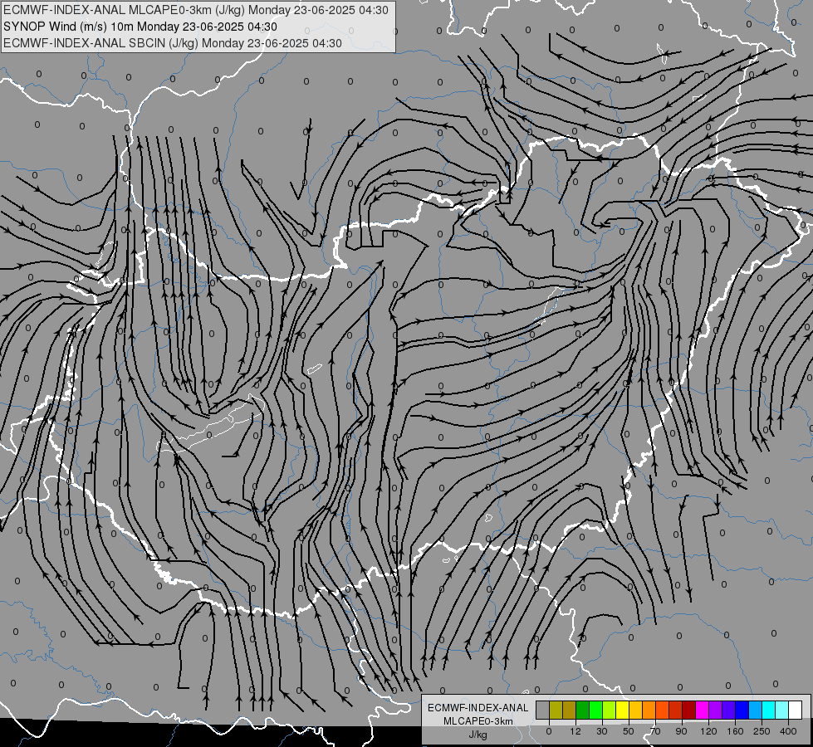Pick the pure yellow legend swatch
This screenshot has height=747, width=813.
(x=623, y=710)
